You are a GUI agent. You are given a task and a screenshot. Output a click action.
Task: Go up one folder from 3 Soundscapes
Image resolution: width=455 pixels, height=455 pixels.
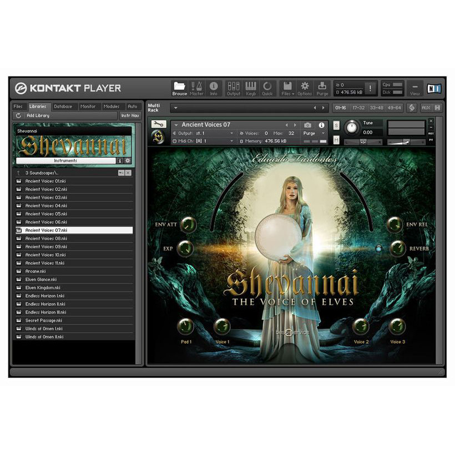tap(18, 173)
